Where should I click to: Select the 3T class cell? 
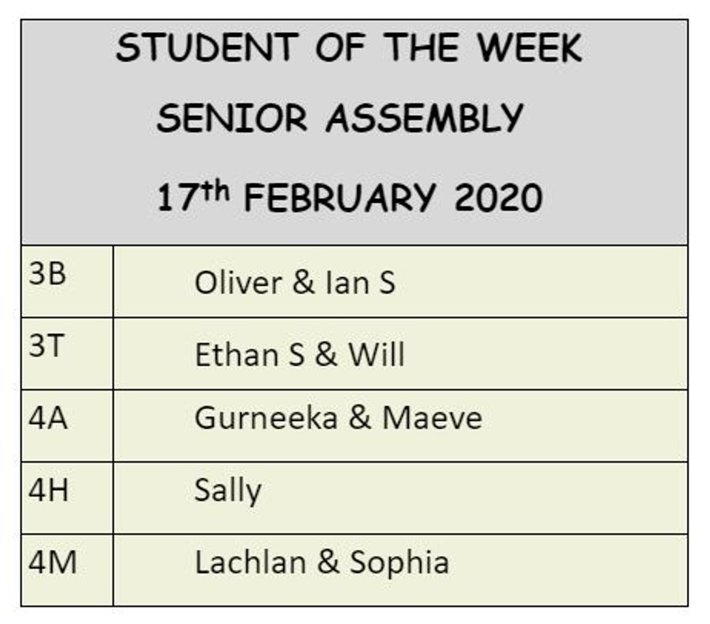pos(67,354)
